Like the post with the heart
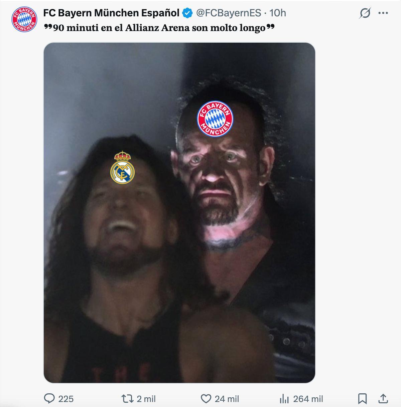This screenshot has width=401, height=407. click(206, 398)
